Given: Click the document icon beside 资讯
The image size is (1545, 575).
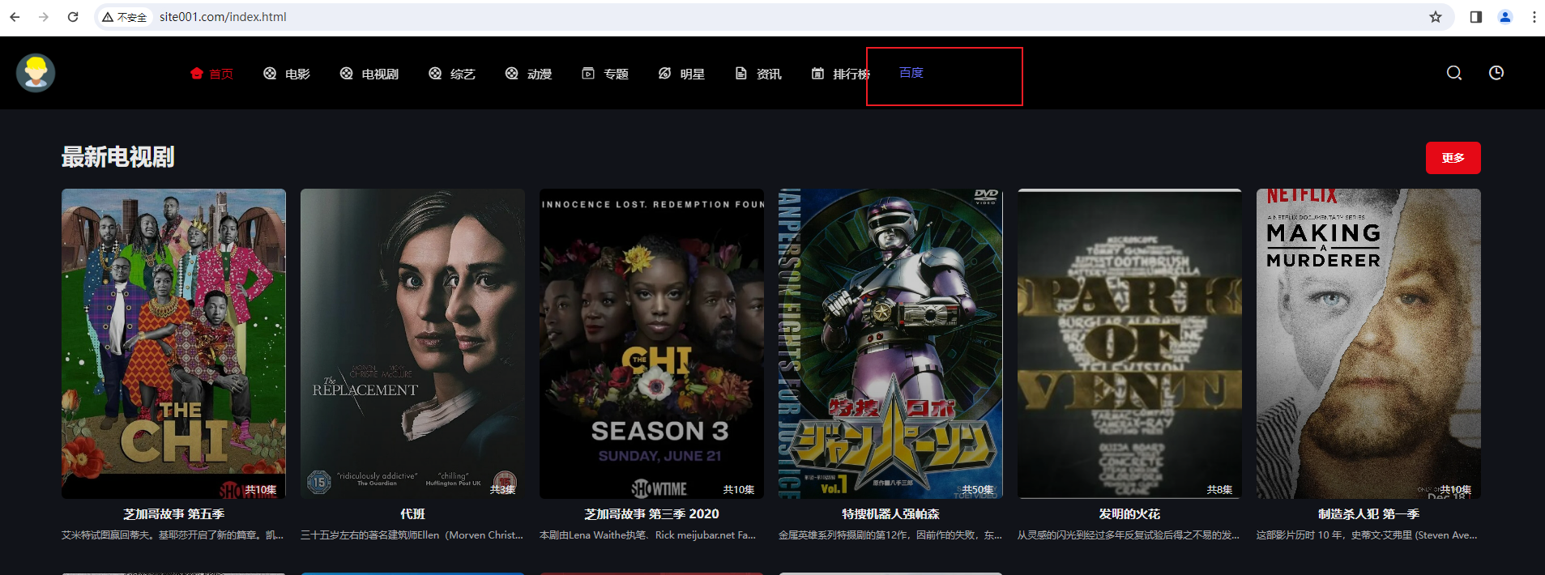Looking at the screenshot, I should click(740, 74).
